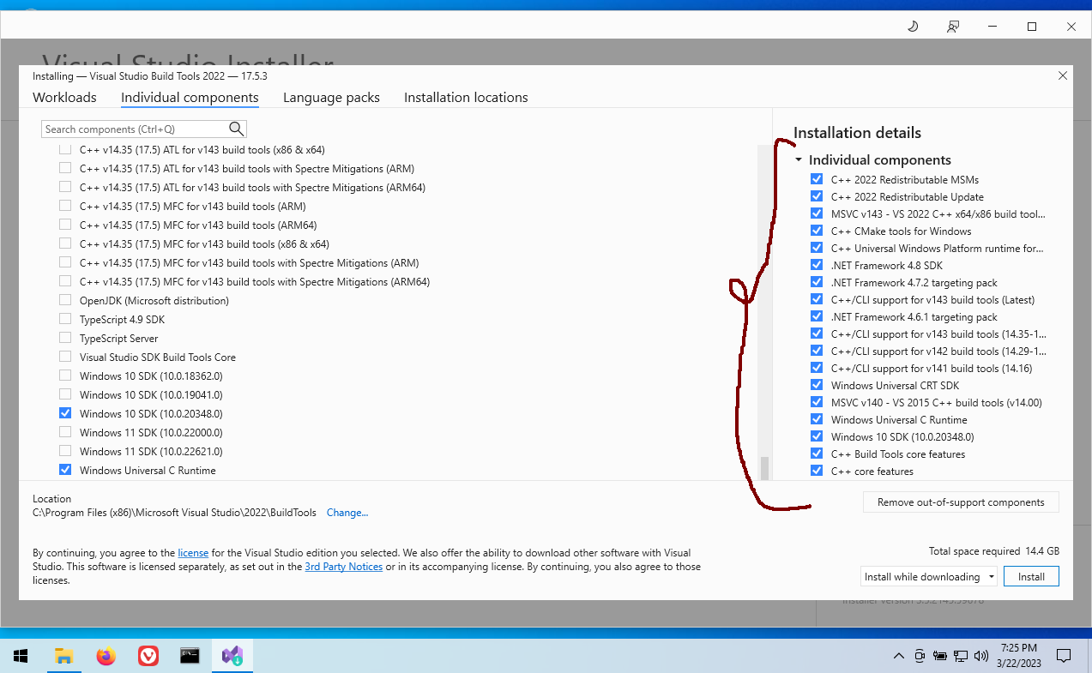Click the Install button
The height and width of the screenshot is (673, 1092).
tap(1031, 577)
